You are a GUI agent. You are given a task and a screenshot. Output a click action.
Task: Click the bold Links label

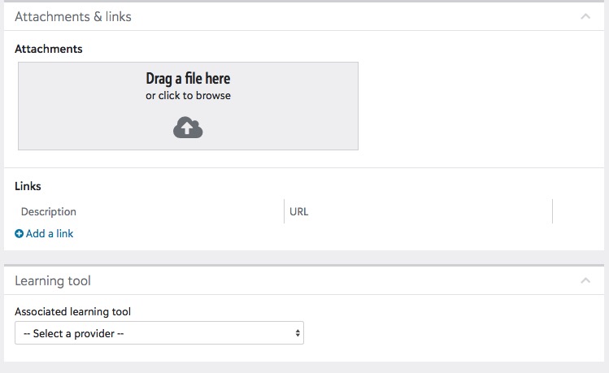click(x=28, y=186)
